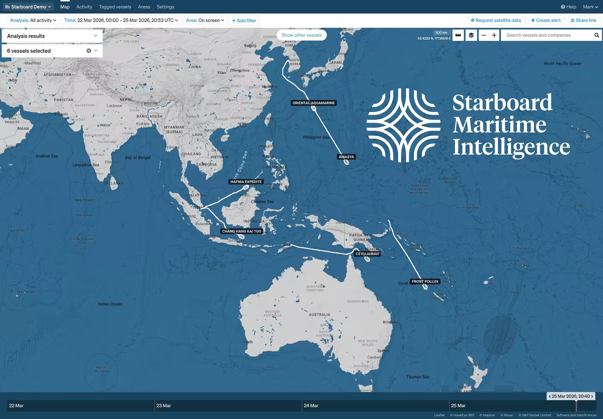
Task: Zoom in the map with plus button
Action: tap(494, 35)
